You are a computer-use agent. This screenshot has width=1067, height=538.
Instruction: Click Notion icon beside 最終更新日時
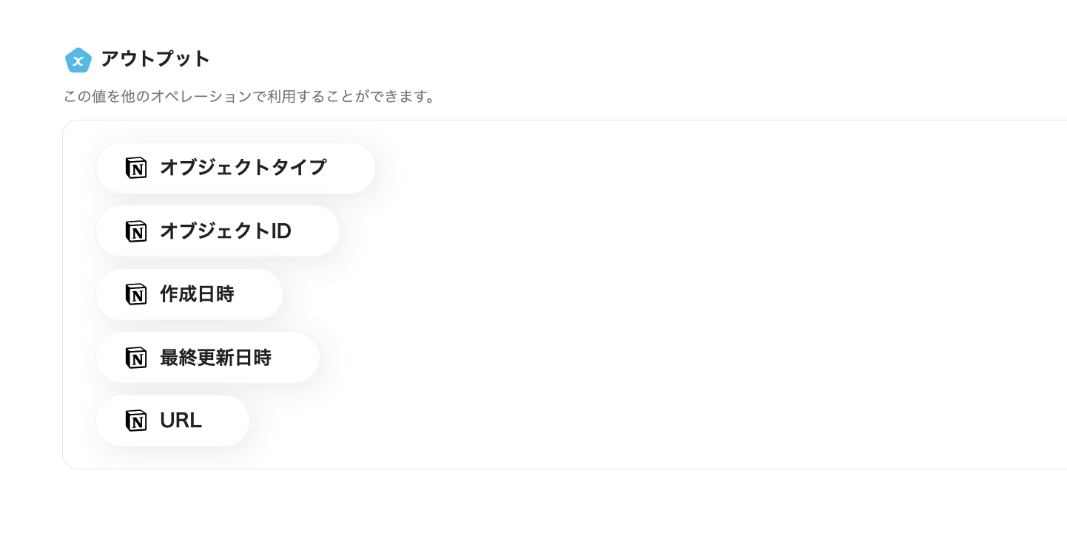pyautogui.click(x=136, y=358)
